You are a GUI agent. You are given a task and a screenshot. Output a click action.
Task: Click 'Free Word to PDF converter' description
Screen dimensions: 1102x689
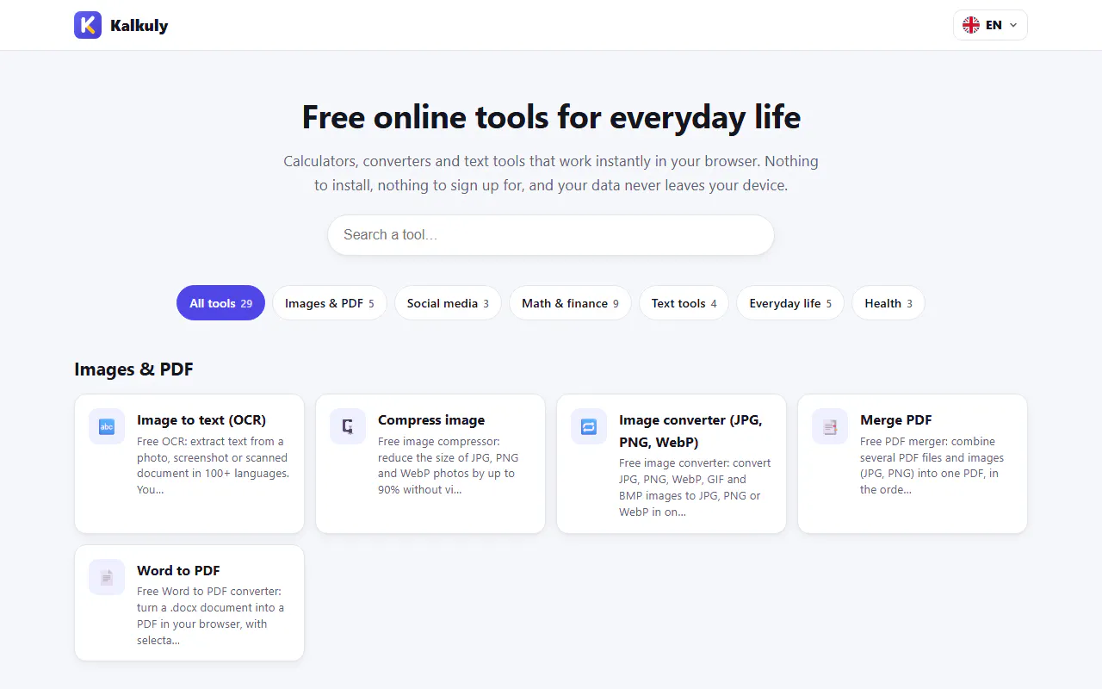tap(210, 616)
